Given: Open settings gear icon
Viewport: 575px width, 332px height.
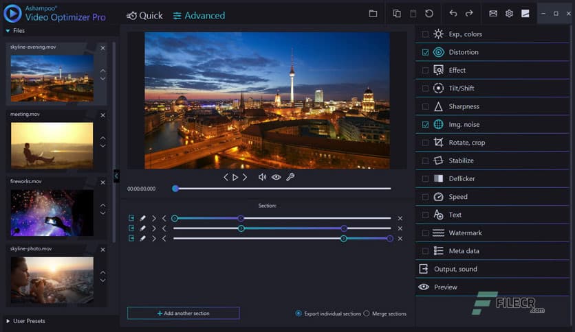Looking at the screenshot, I should coord(509,14).
